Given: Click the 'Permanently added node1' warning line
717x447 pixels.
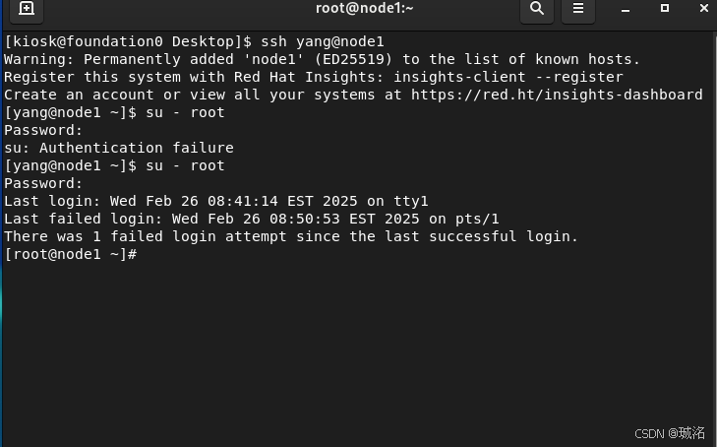Looking at the screenshot, I should click(x=322, y=59).
